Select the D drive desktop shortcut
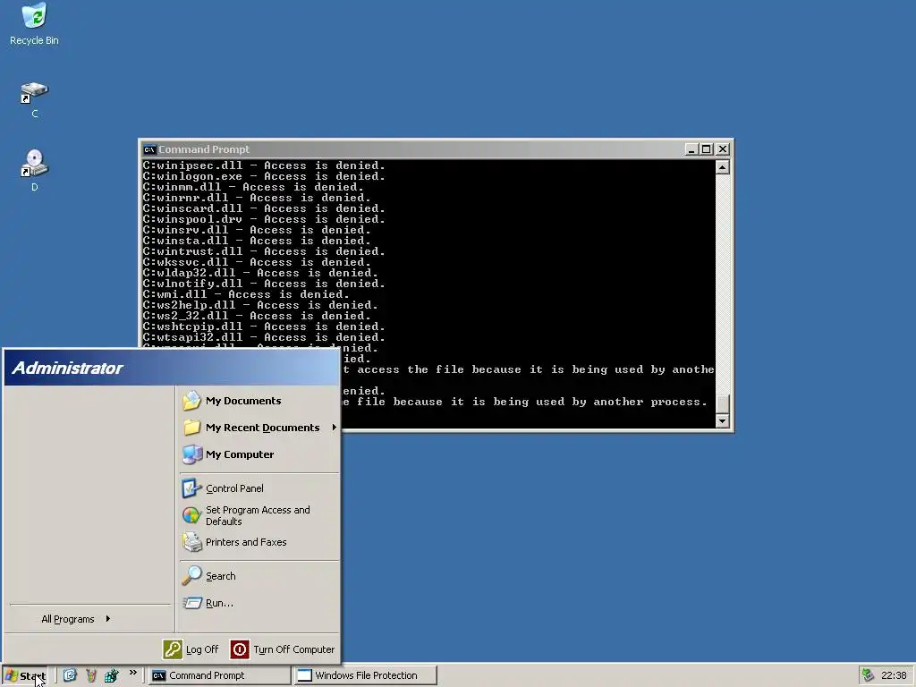 click(x=35, y=171)
